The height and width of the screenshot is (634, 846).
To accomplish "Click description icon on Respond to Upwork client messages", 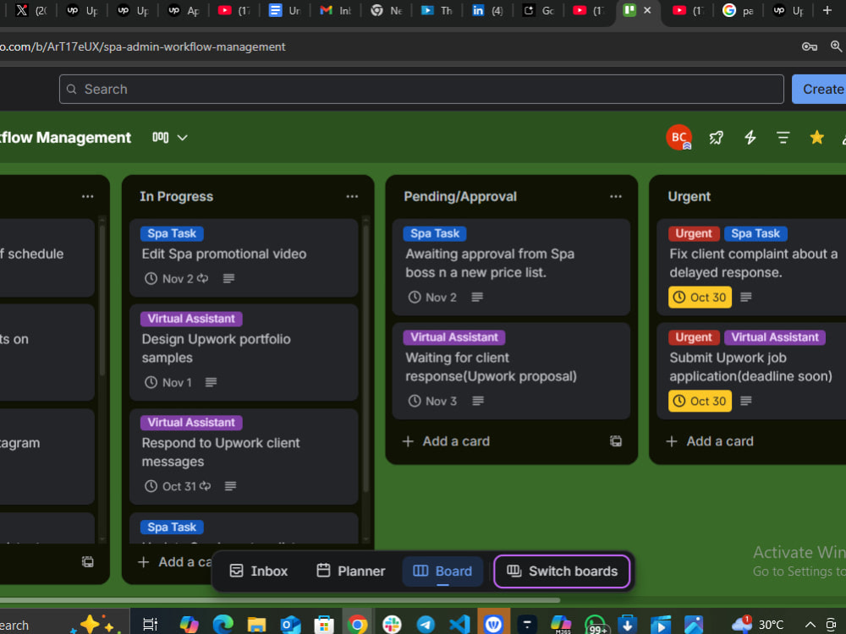I will tap(230, 486).
